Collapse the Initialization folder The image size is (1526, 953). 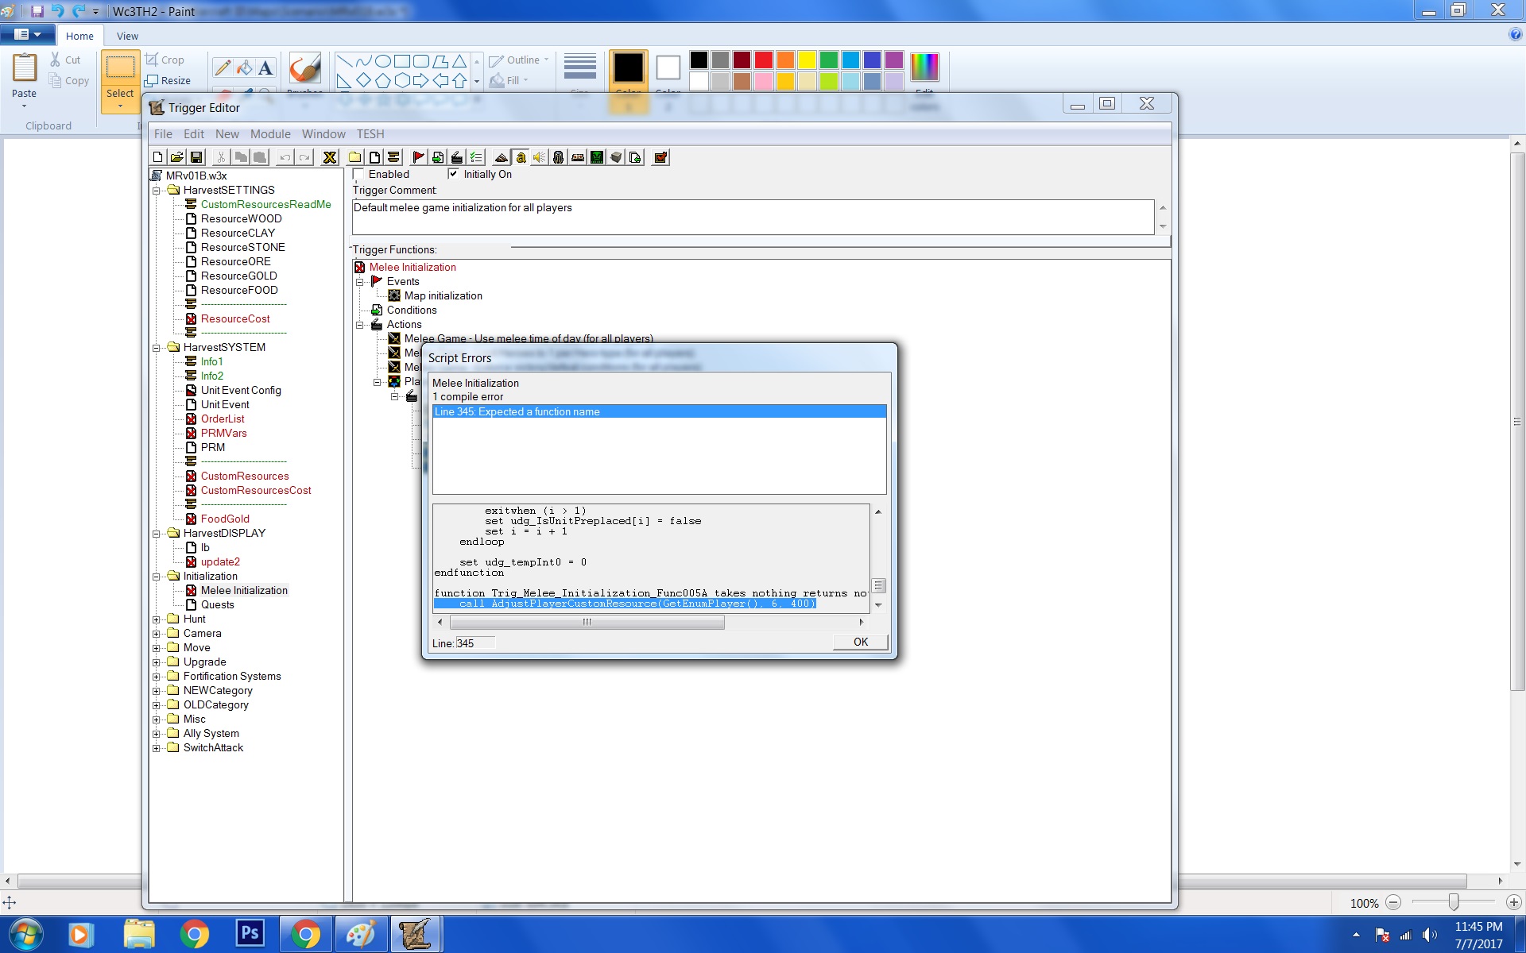pyautogui.click(x=157, y=577)
